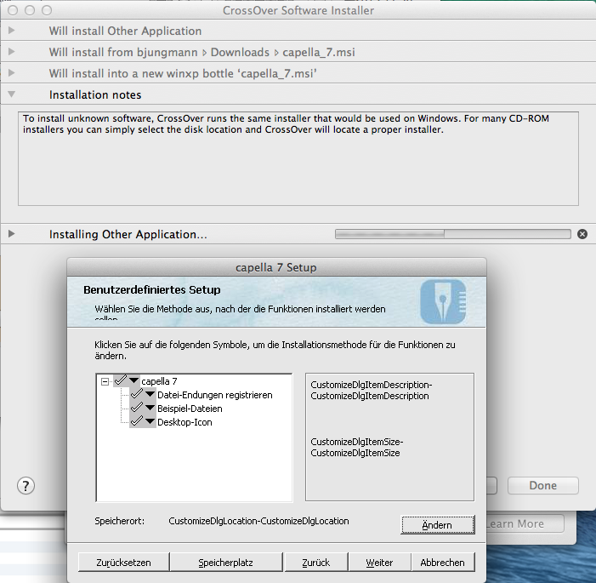Click the 'Speicherort:' label
This screenshot has height=583, width=596.
(x=120, y=521)
